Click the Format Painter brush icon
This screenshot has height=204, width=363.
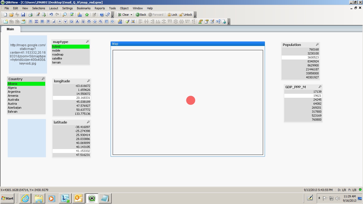point(127,22)
